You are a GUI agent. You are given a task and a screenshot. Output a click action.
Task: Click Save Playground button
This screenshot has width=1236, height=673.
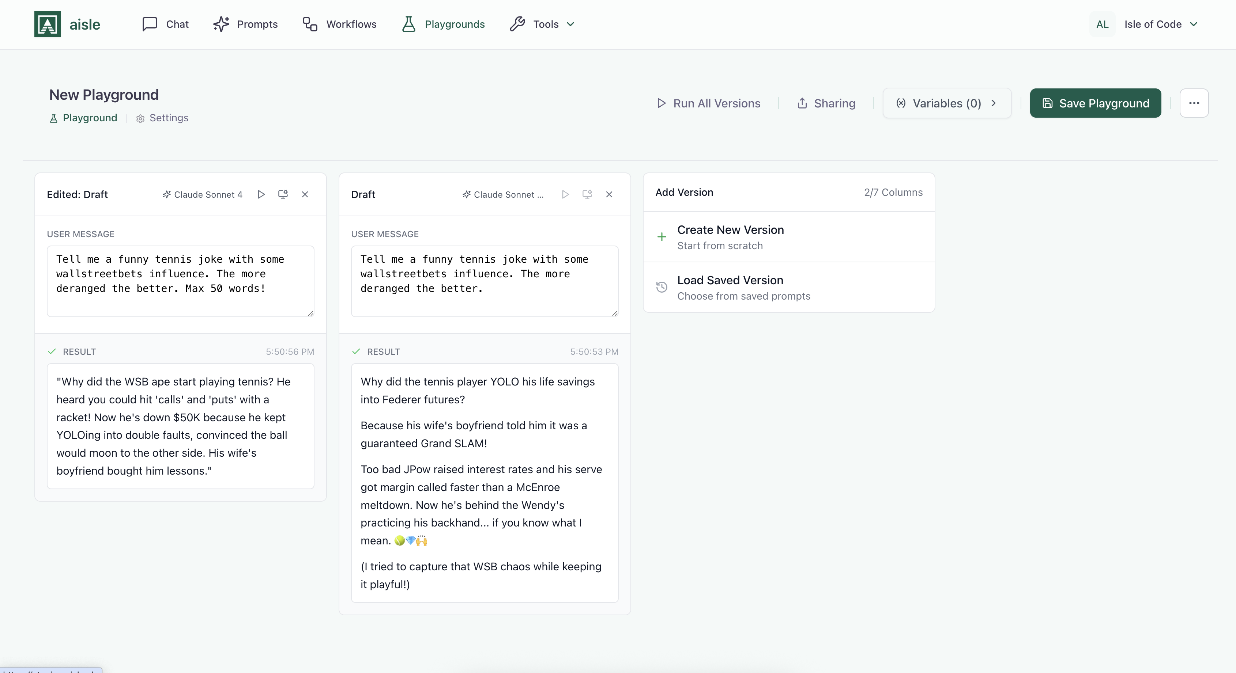point(1095,103)
